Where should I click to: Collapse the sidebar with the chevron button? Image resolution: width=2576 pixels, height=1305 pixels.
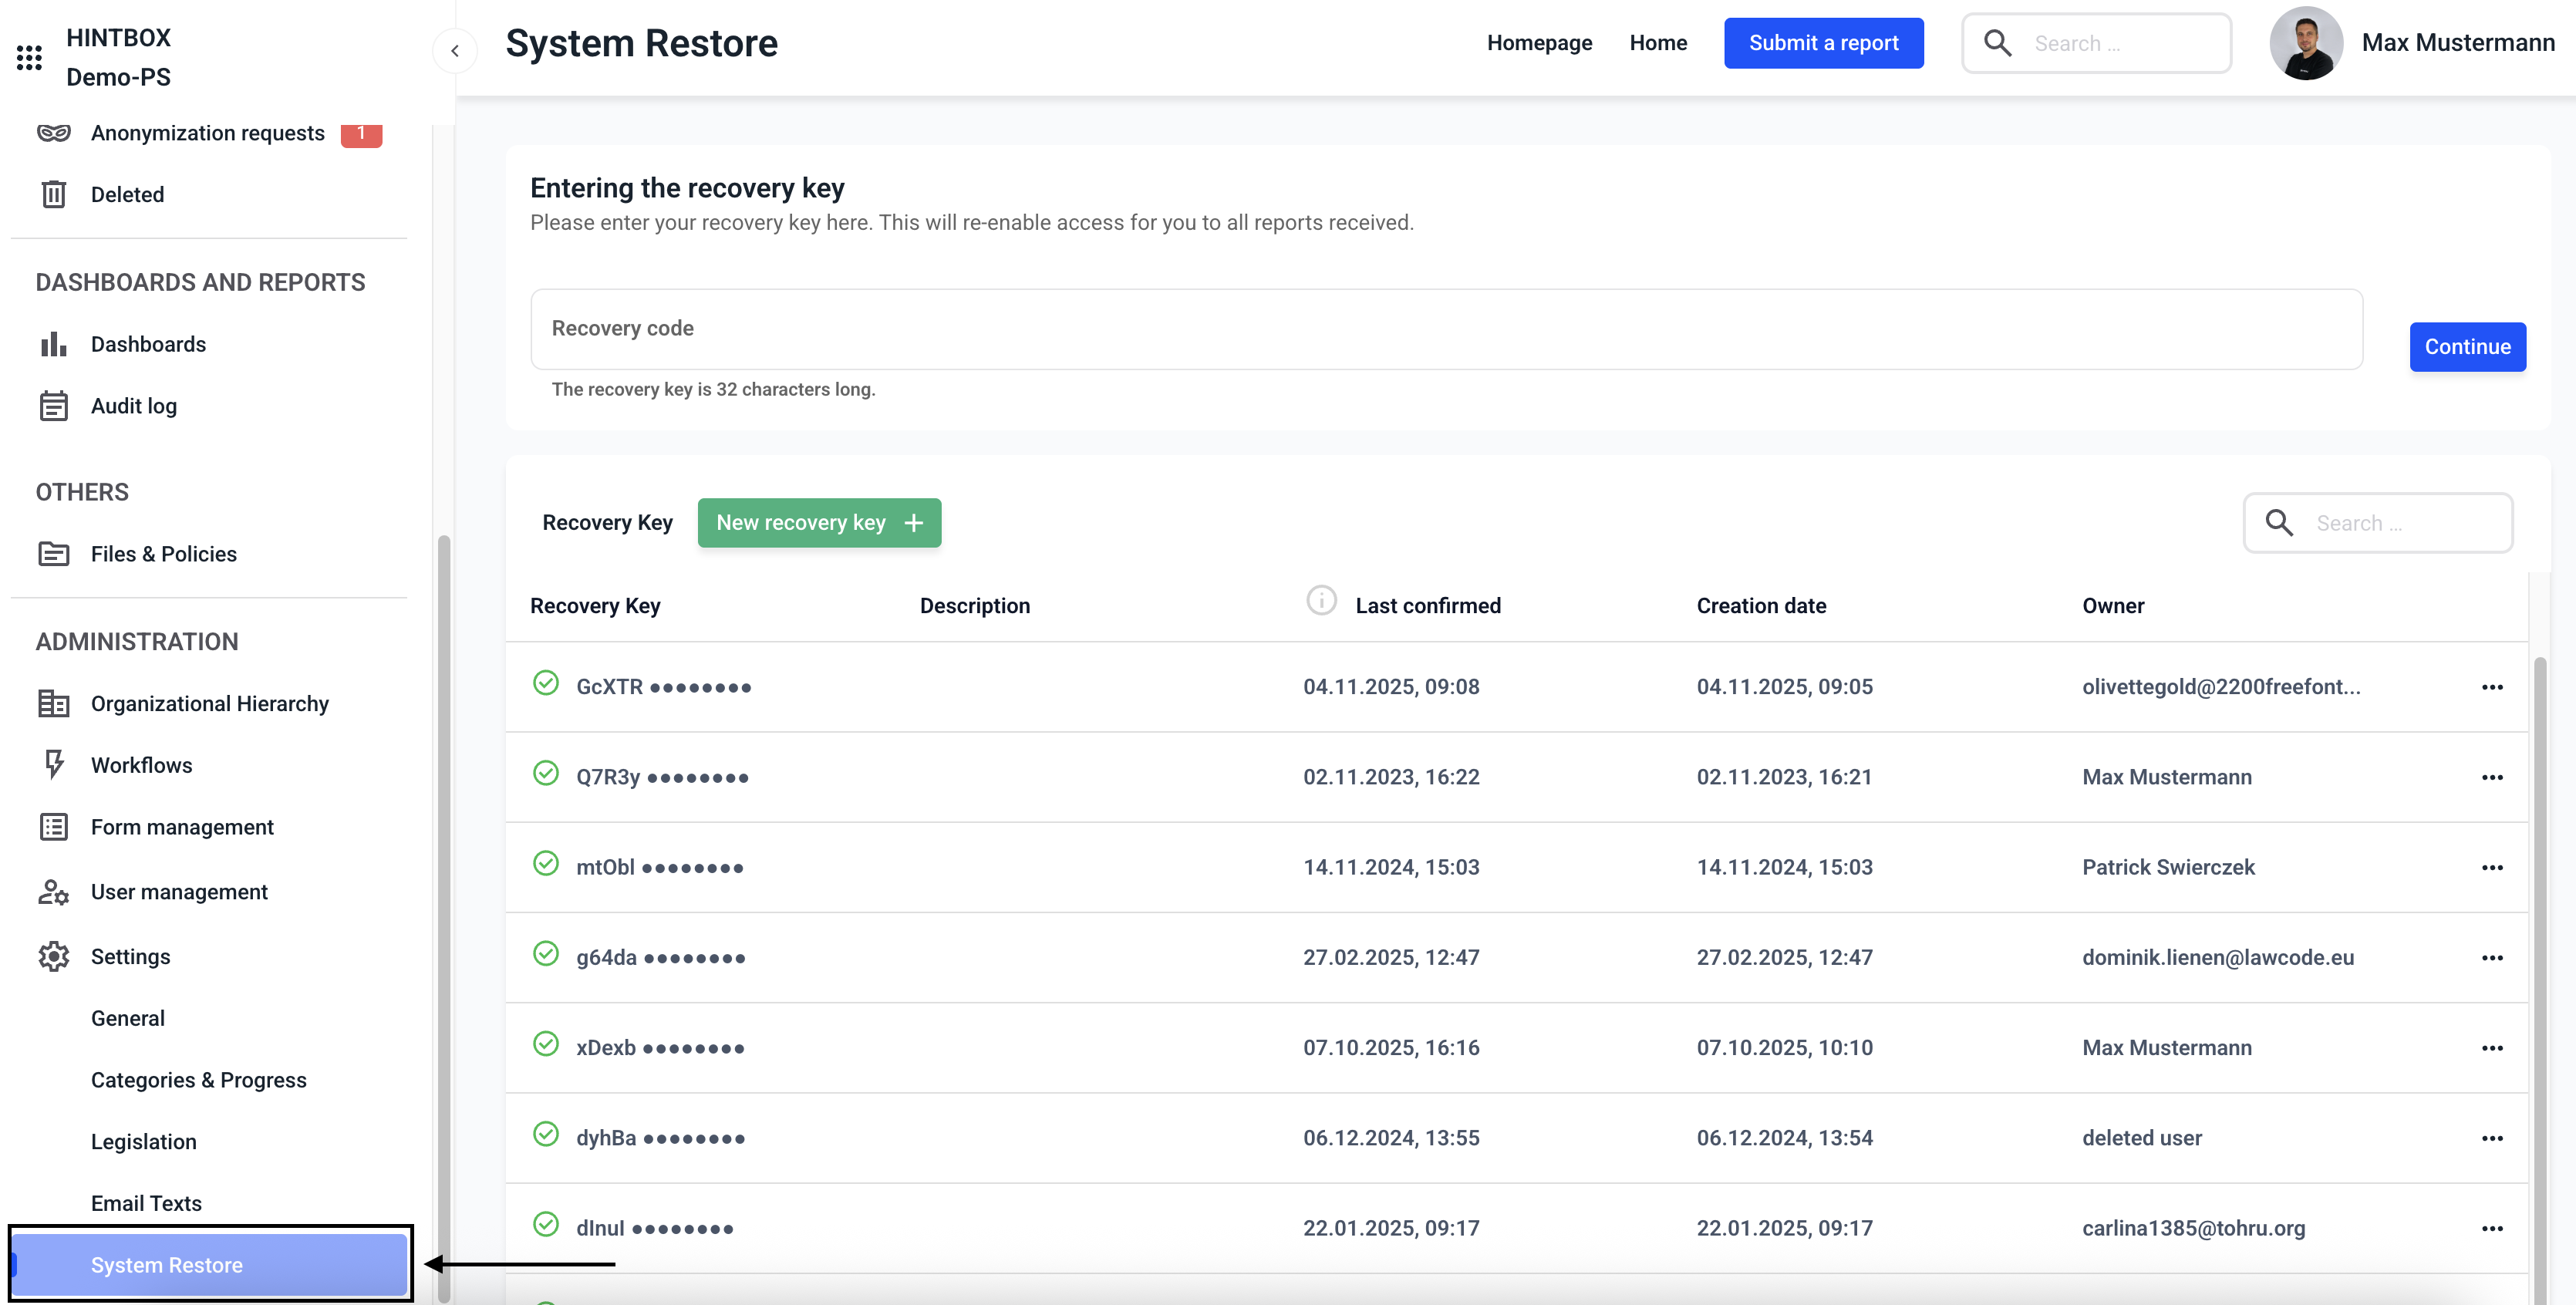[455, 50]
